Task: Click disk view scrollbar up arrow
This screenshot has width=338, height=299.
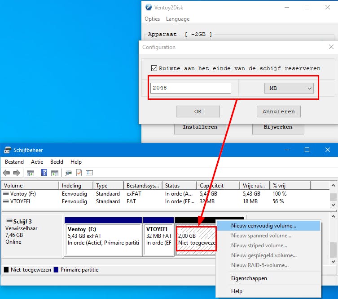Action: 333,216
